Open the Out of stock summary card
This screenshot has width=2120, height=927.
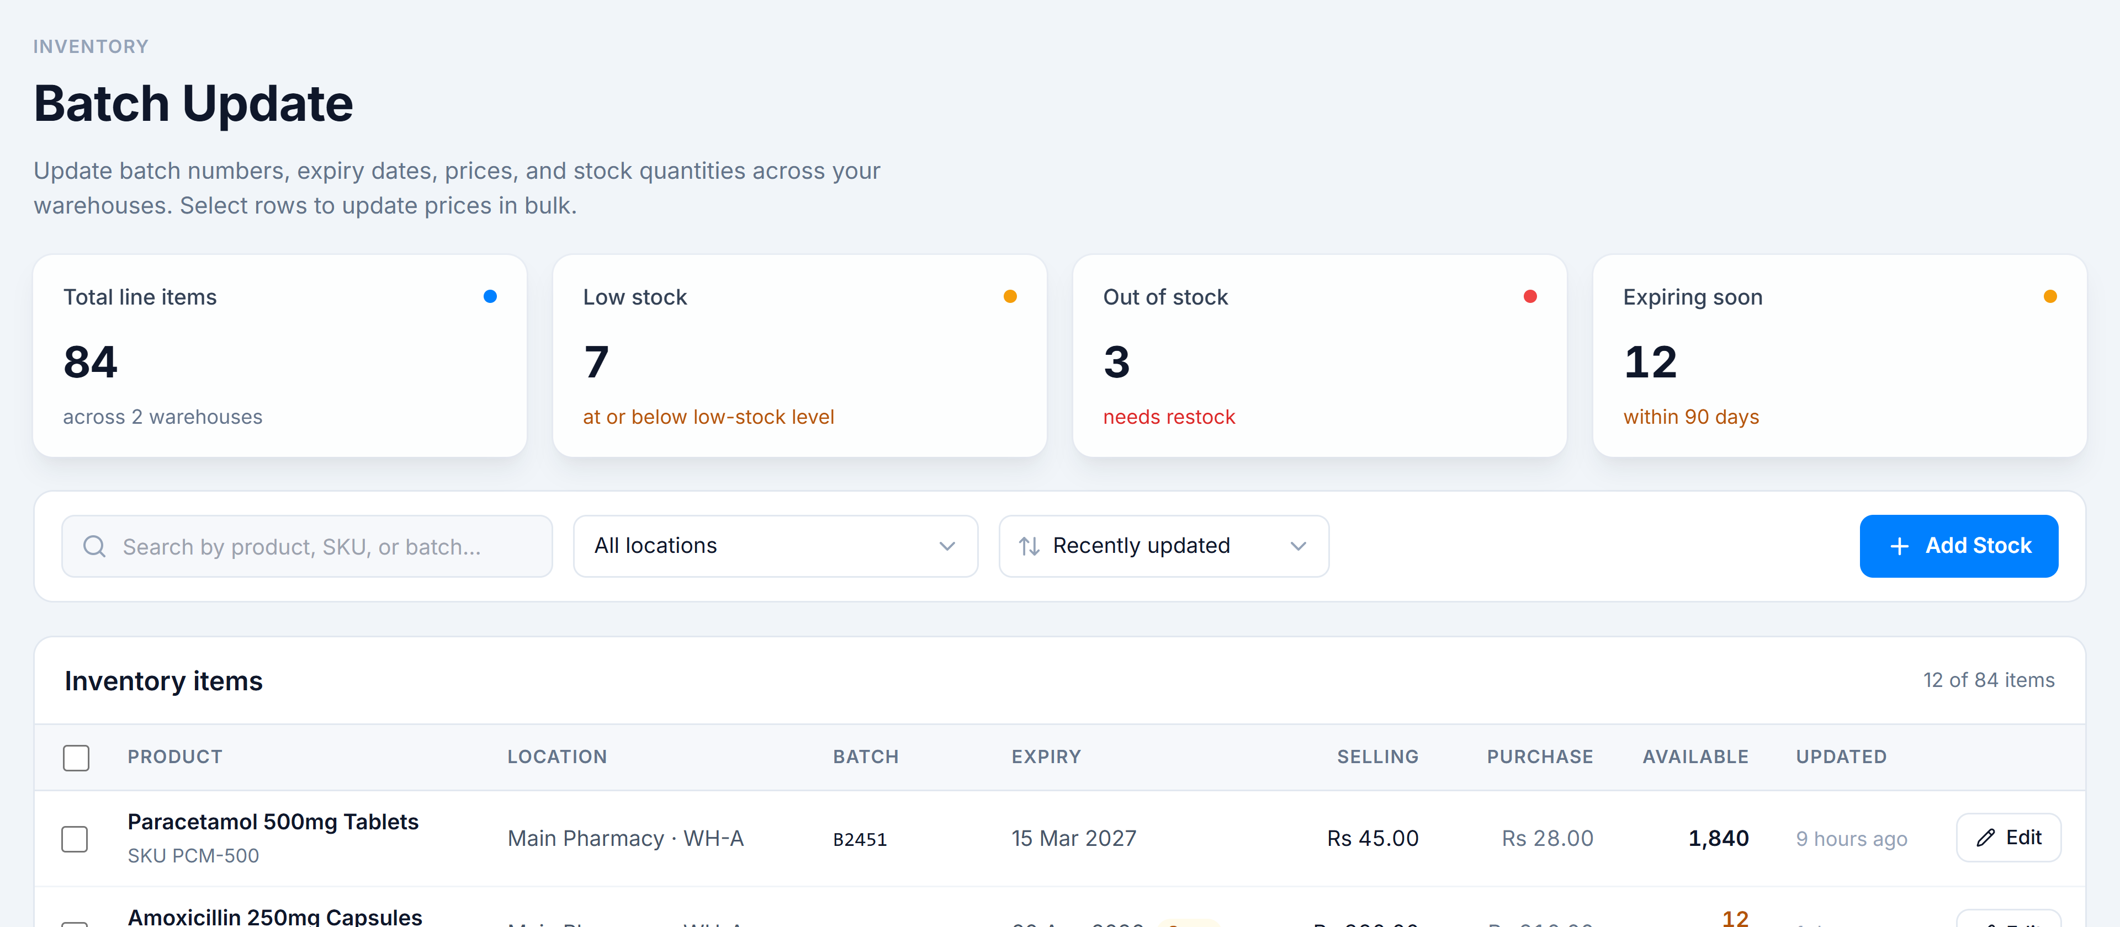[x=1320, y=355]
